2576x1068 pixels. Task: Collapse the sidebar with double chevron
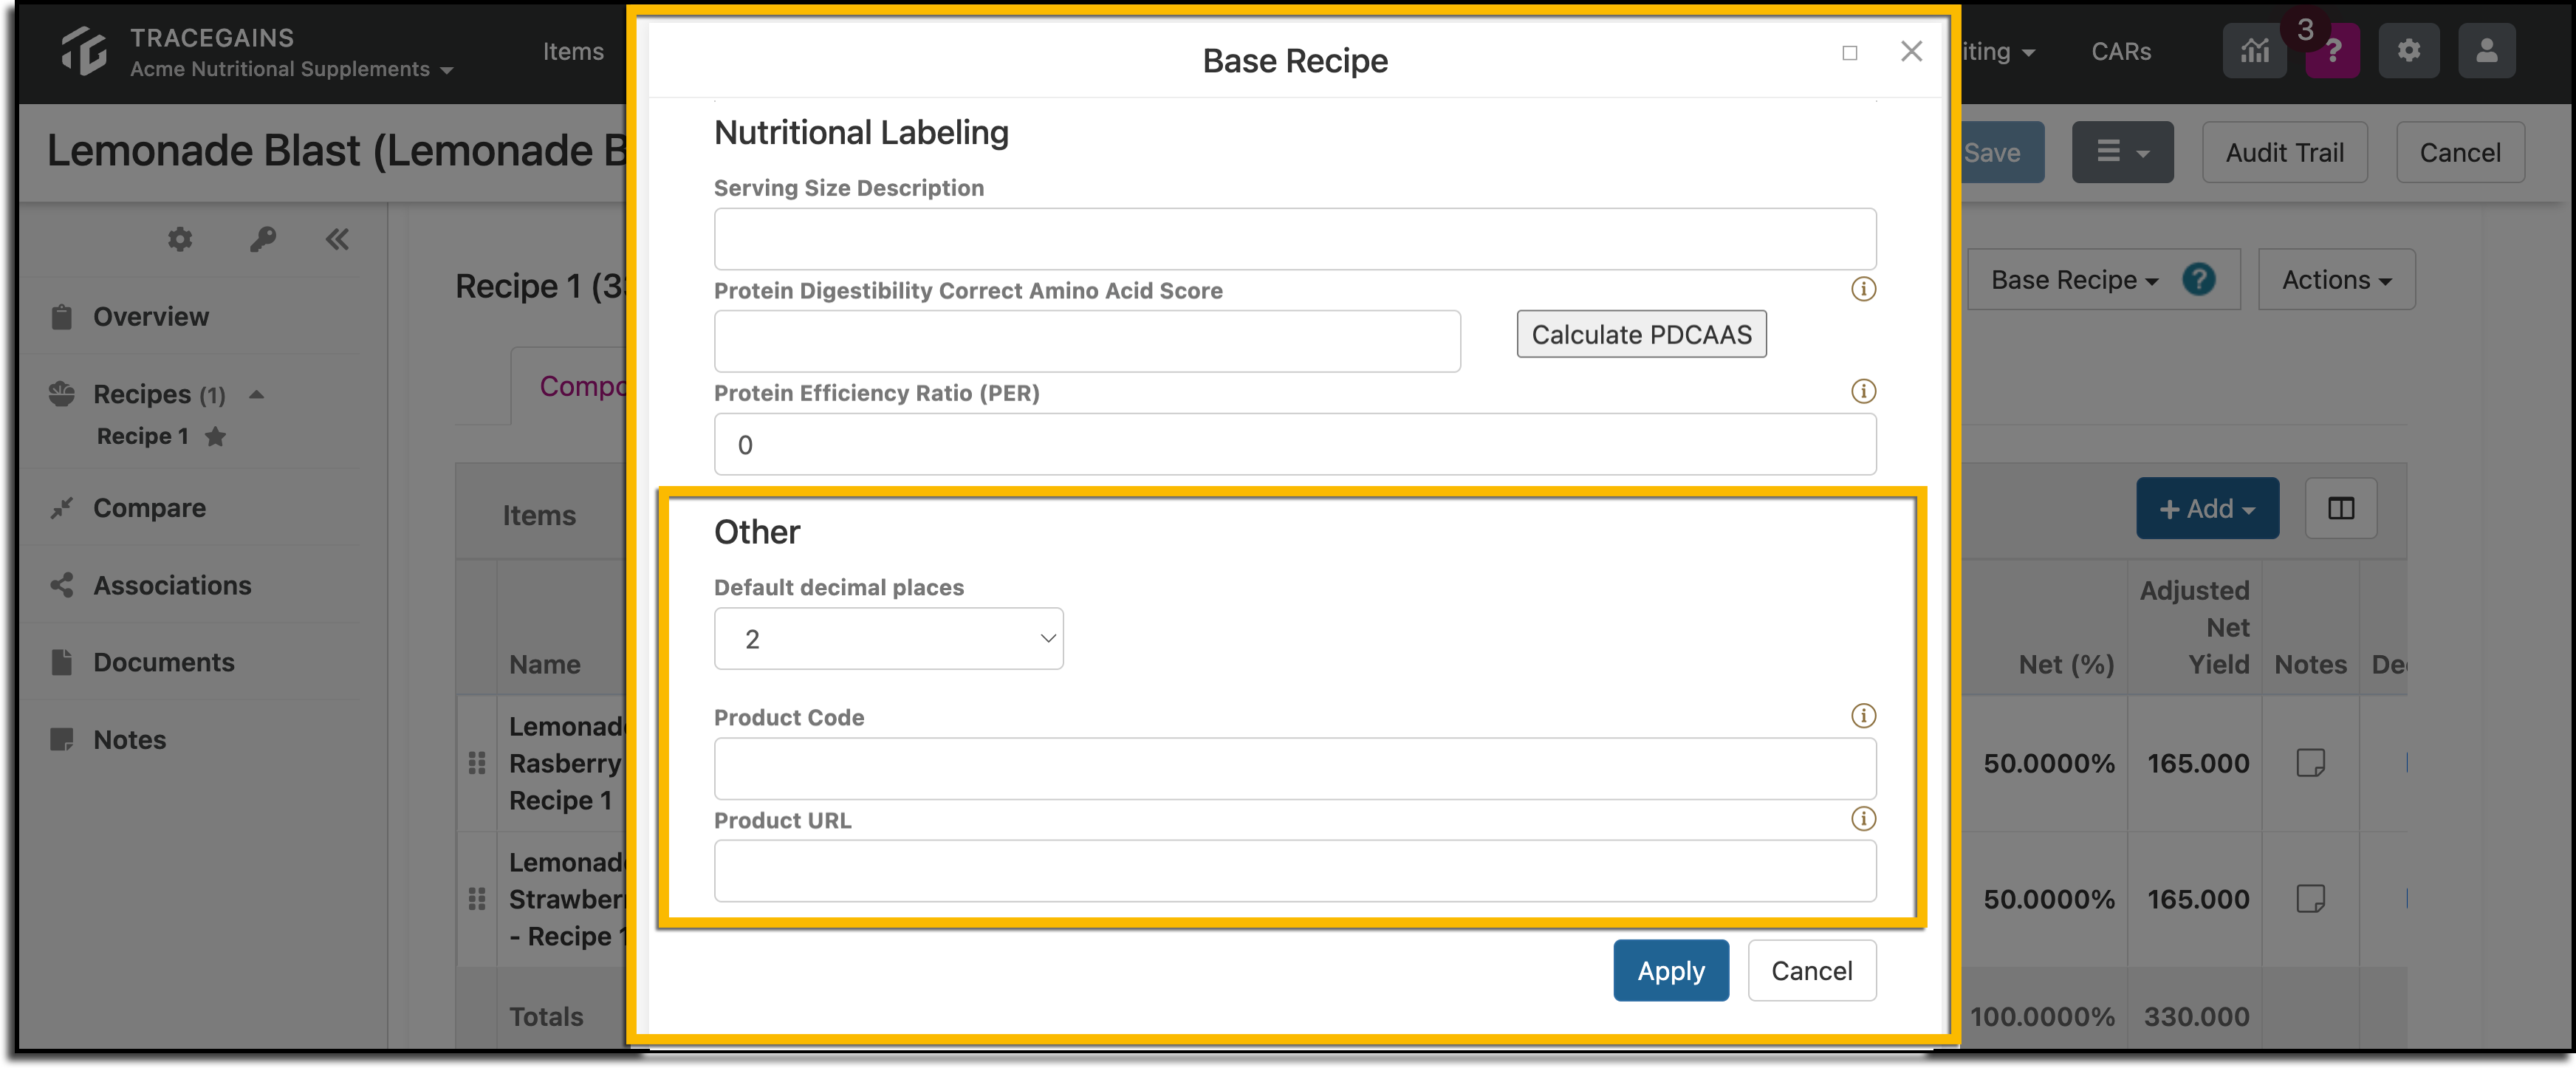337,239
